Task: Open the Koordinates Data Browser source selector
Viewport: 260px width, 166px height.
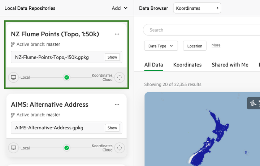Action: click(x=197, y=8)
